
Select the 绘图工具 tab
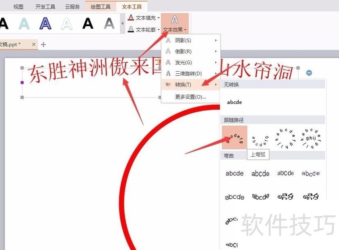pyautogui.click(x=100, y=7)
